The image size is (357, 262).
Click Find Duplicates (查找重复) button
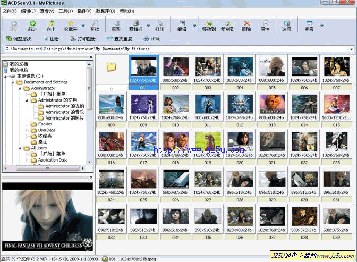(x=120, y=39)
